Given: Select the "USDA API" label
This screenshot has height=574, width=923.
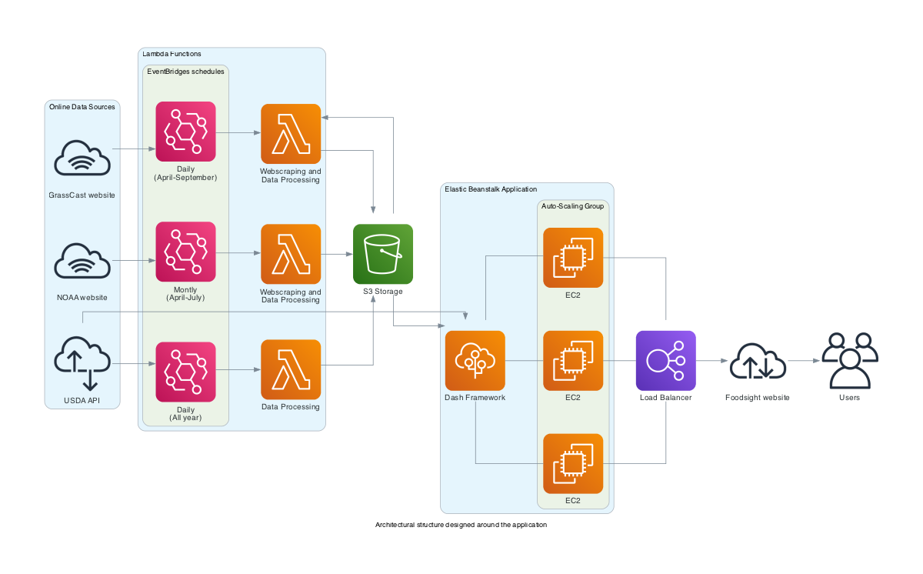Looking at the screenshot, I should (82, 401).
